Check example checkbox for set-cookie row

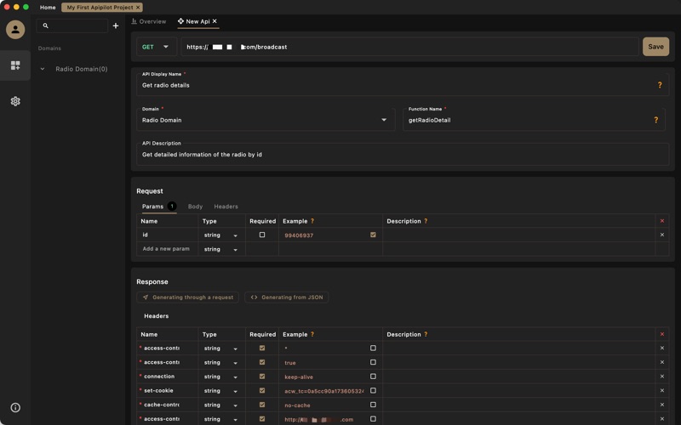[373, 390]
